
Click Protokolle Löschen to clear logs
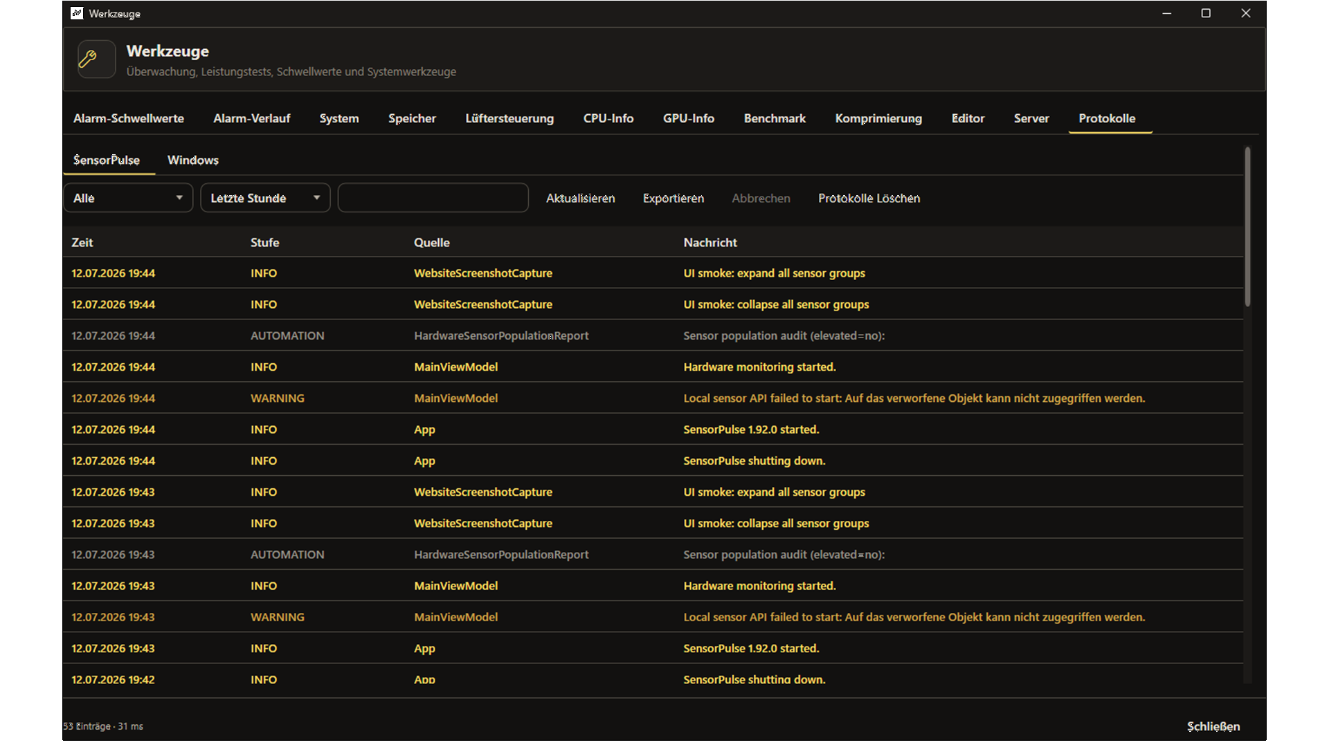click(869, 199)
